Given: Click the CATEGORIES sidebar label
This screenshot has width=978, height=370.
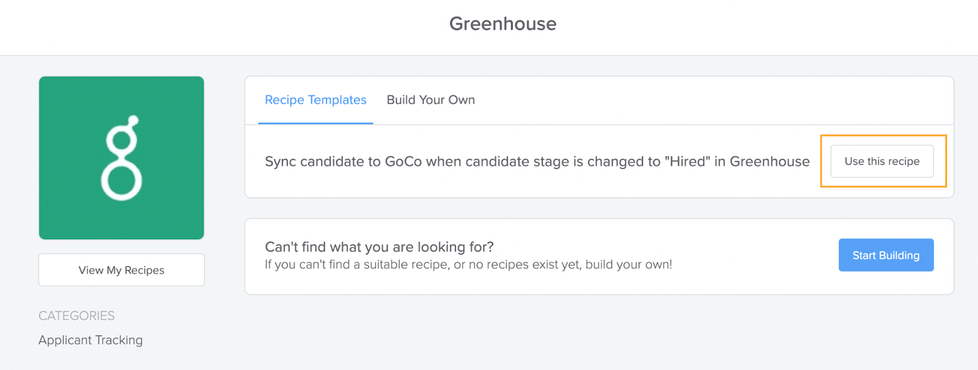Looking at the screenshot, I should point(76,316).
